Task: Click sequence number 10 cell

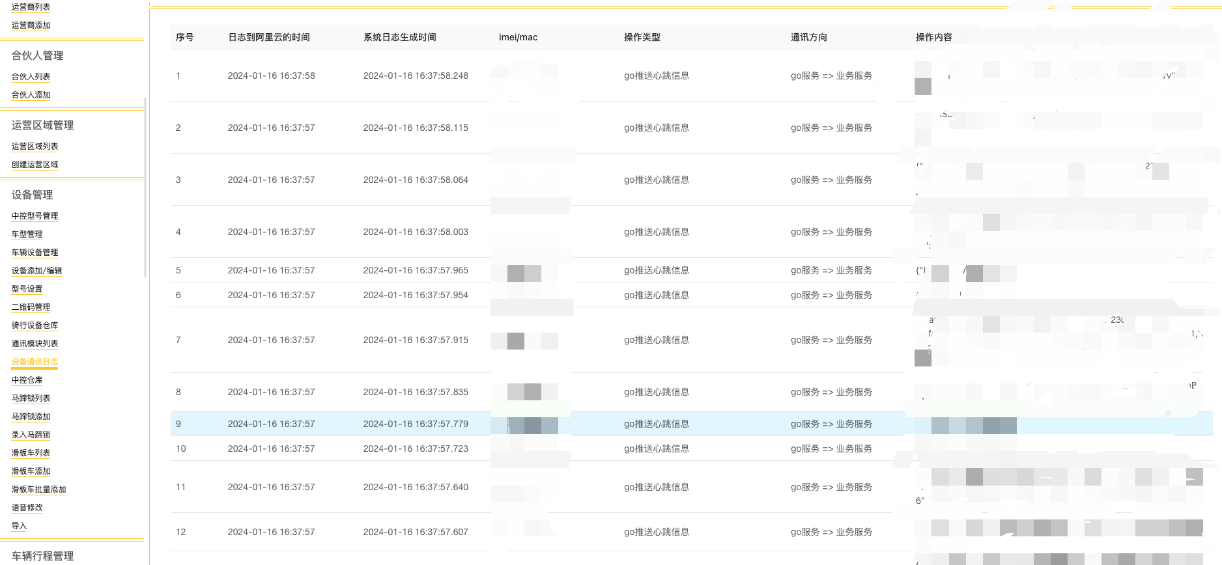Action: click(x=181, y=448)
